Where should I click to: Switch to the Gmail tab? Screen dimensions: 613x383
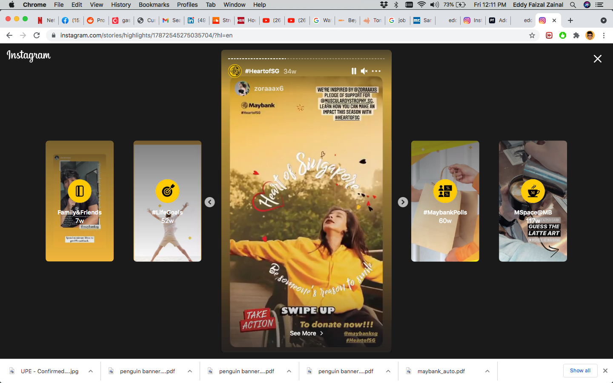(x=172, y=20)
